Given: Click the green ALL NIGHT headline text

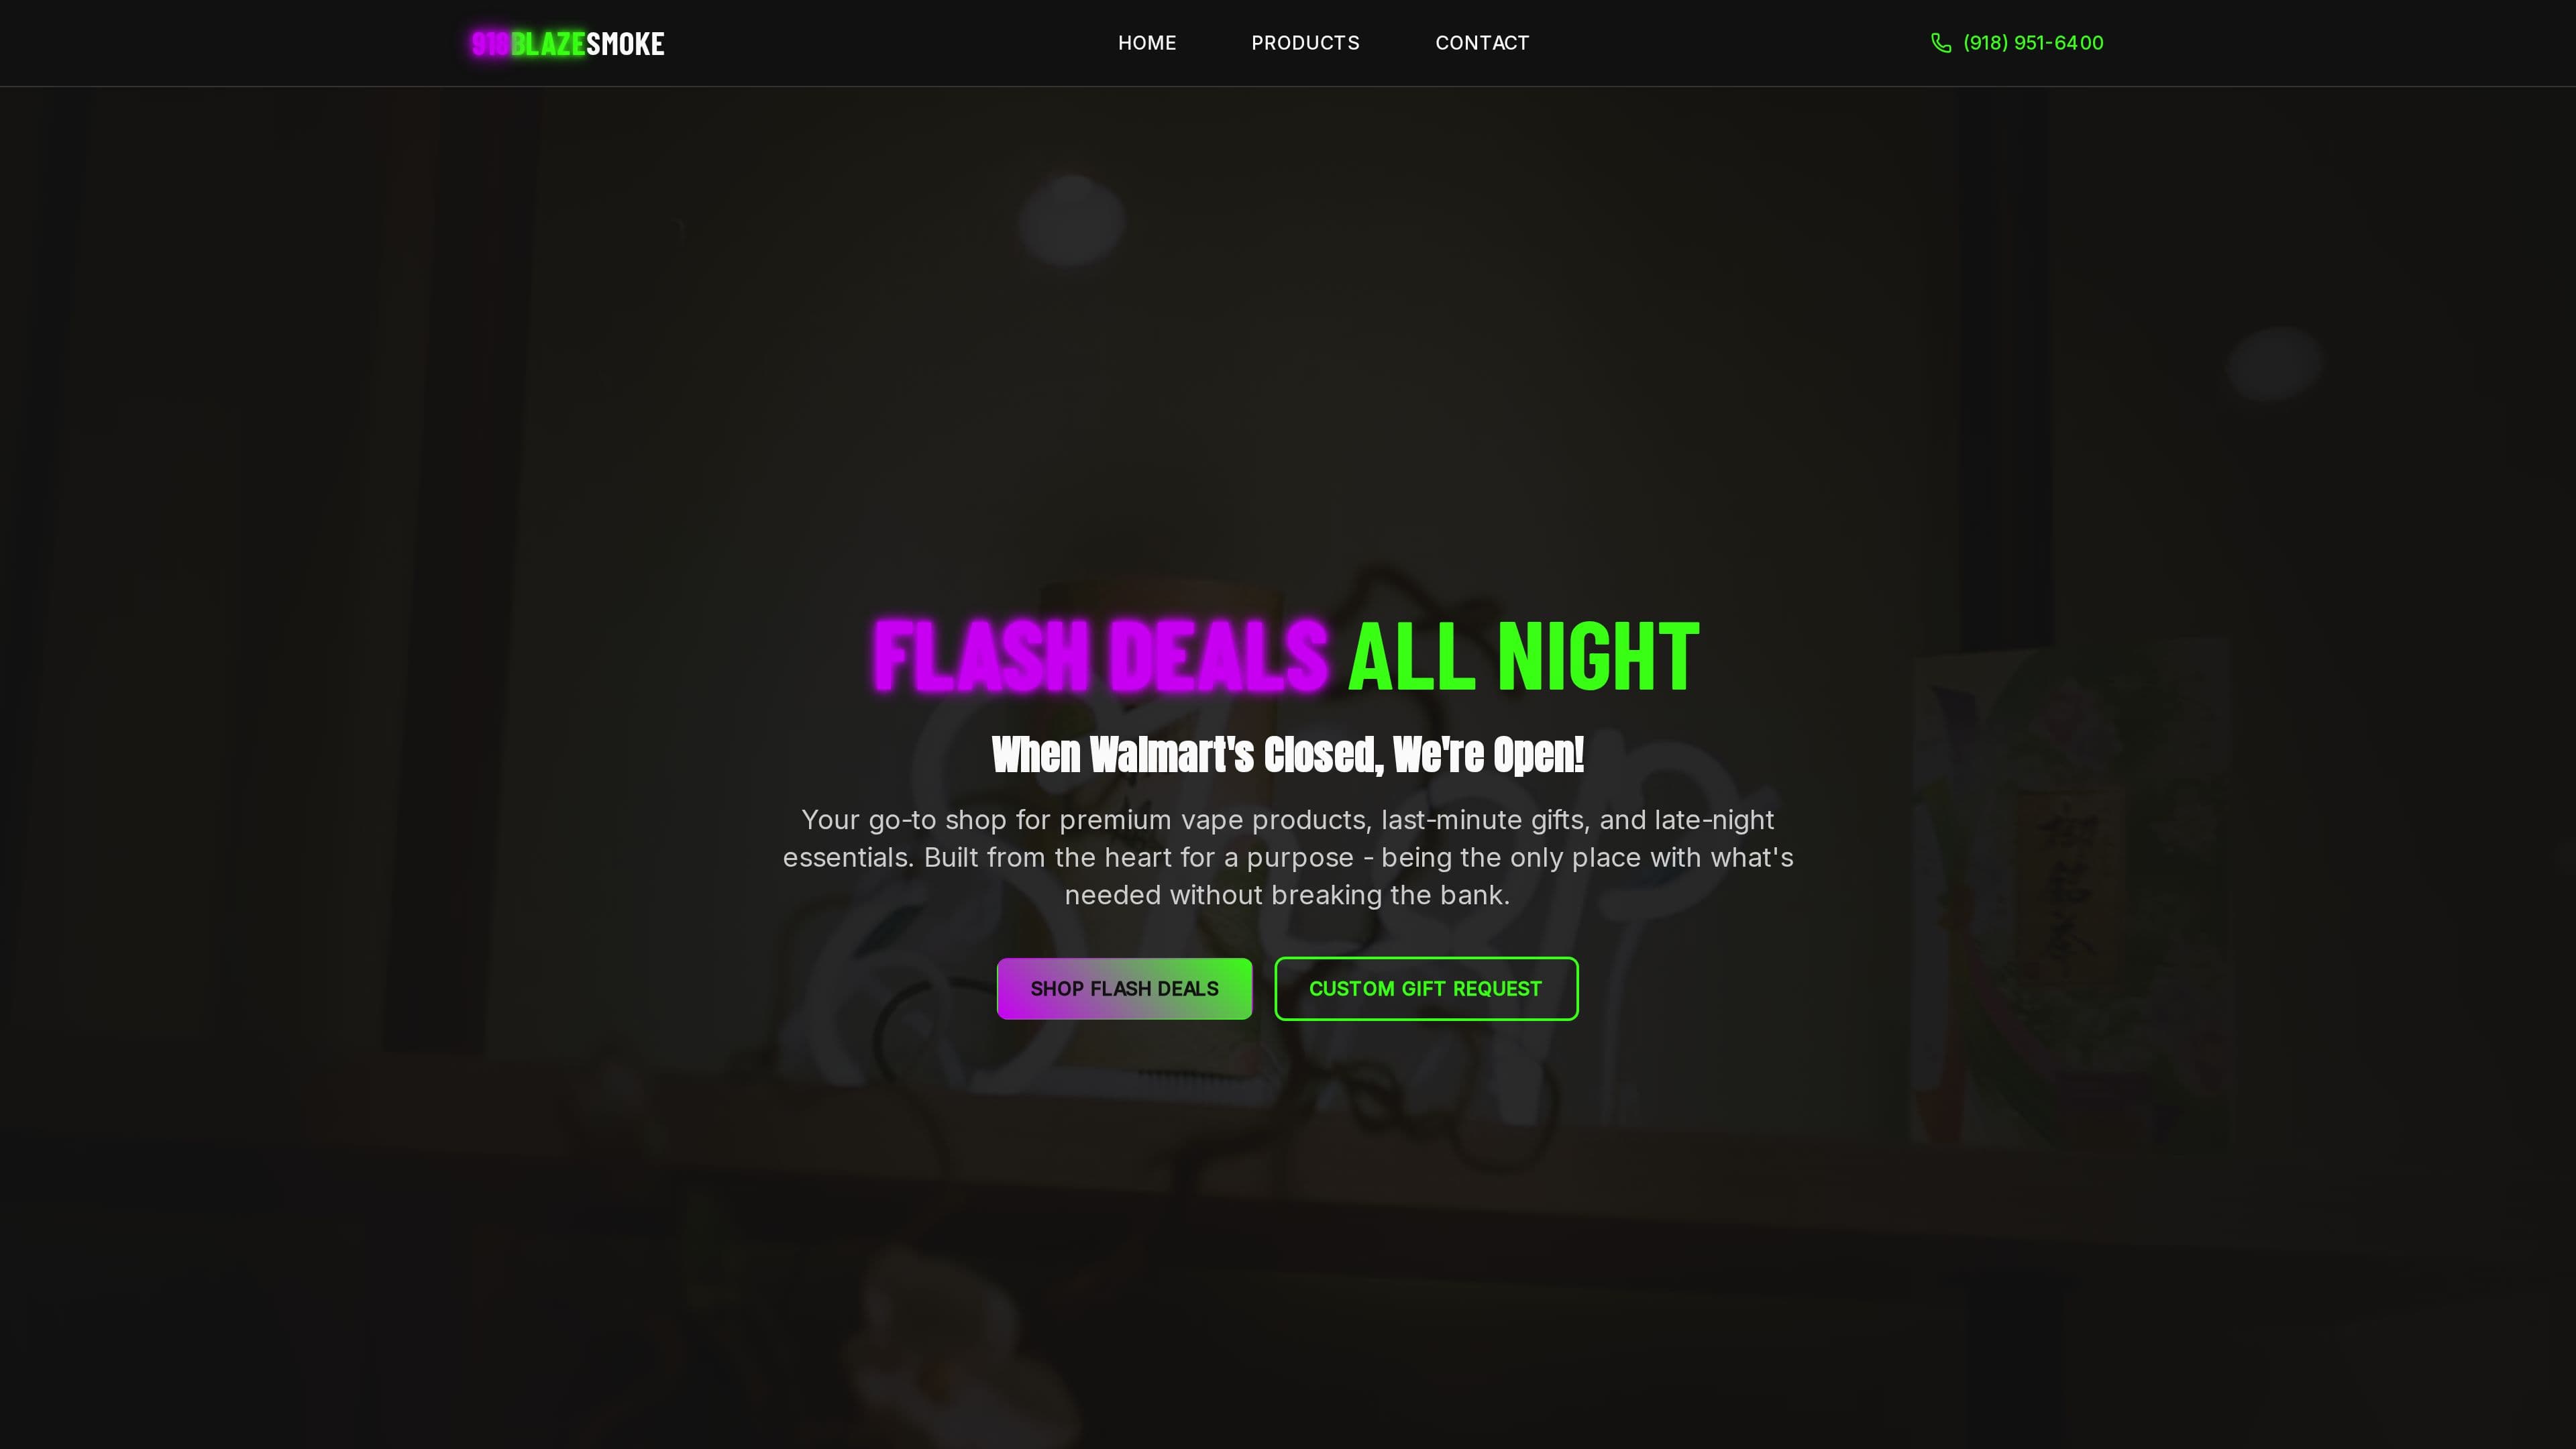Looking at the screenshot, I should [1523, 657].
